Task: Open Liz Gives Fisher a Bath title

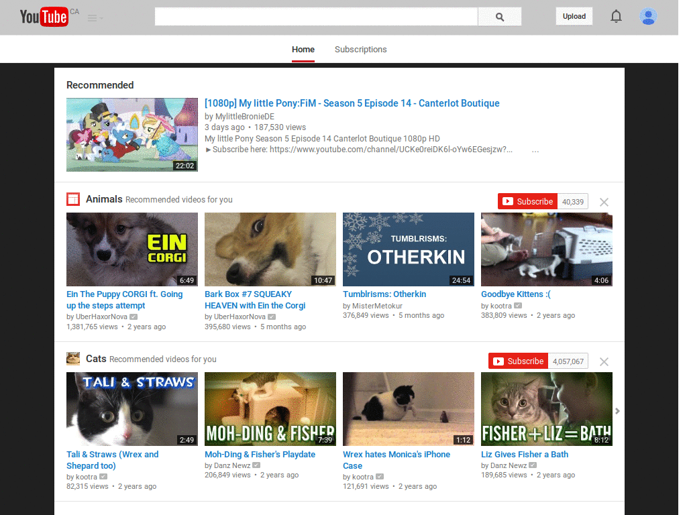Action: pos(525,455)
